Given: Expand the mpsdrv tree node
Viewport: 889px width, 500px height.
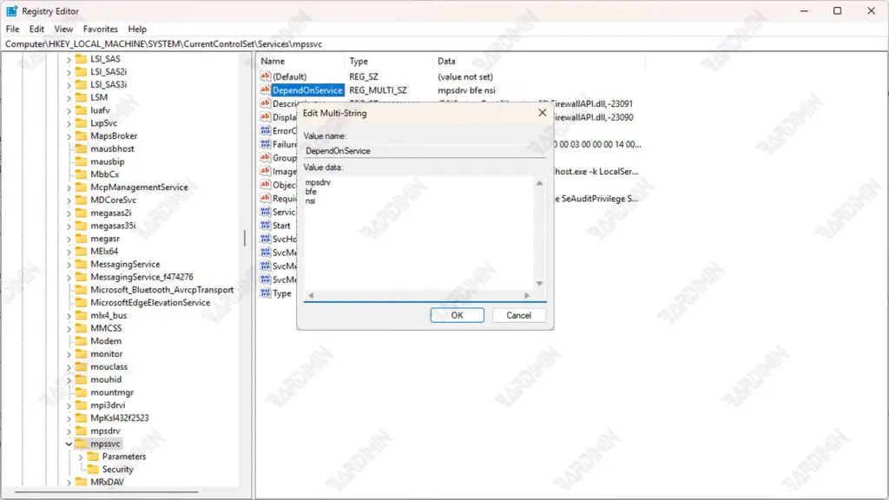Looking at the screenshot, I should [x=69, y=431].
